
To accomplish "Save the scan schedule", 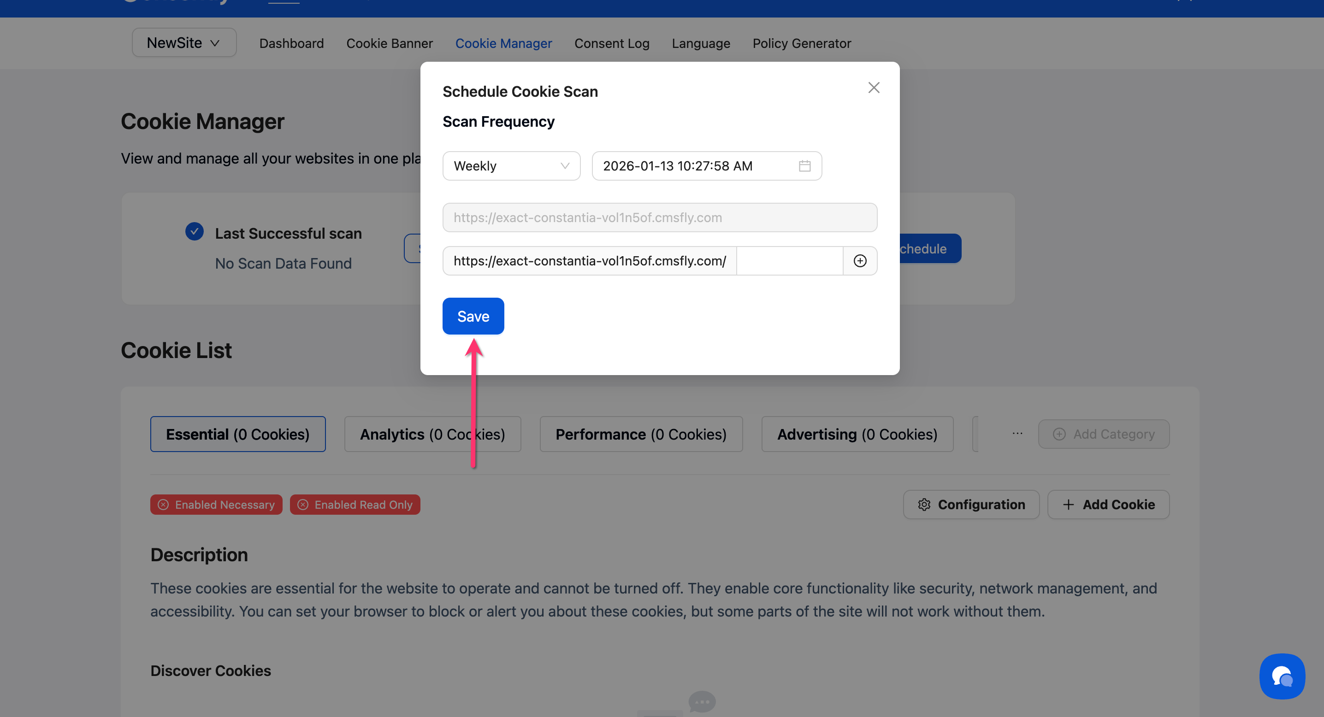I will coord(473,317).
